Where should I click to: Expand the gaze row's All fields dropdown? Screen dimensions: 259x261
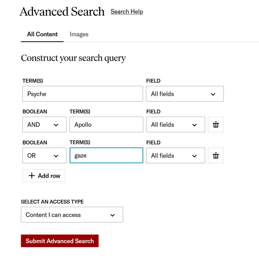(175, 155)
